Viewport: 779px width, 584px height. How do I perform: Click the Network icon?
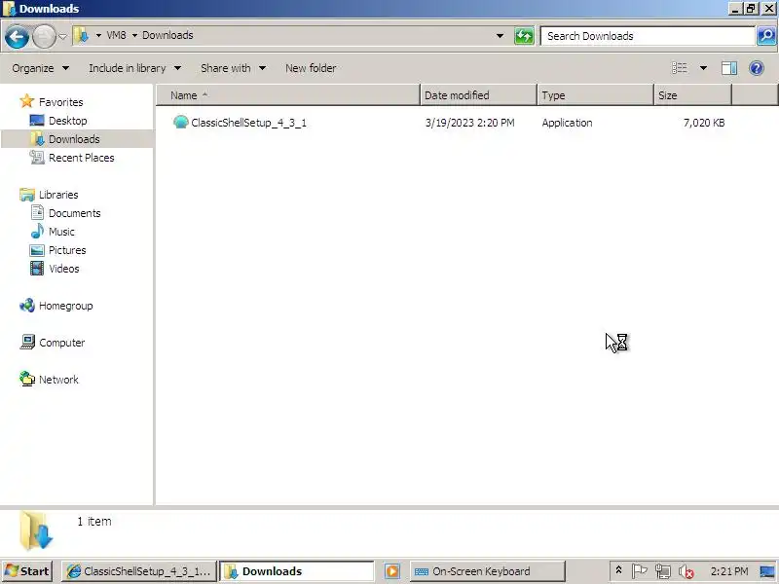[x=27, y=379]
